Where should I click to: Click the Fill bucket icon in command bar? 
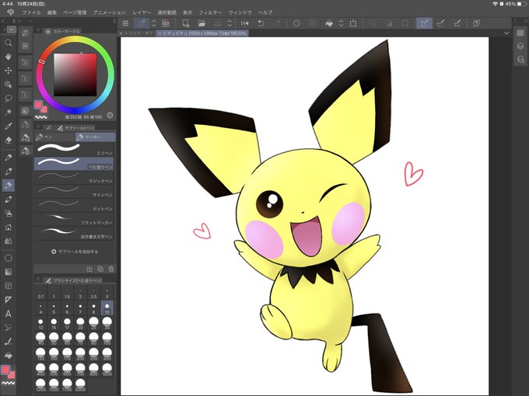coord(329,23)
